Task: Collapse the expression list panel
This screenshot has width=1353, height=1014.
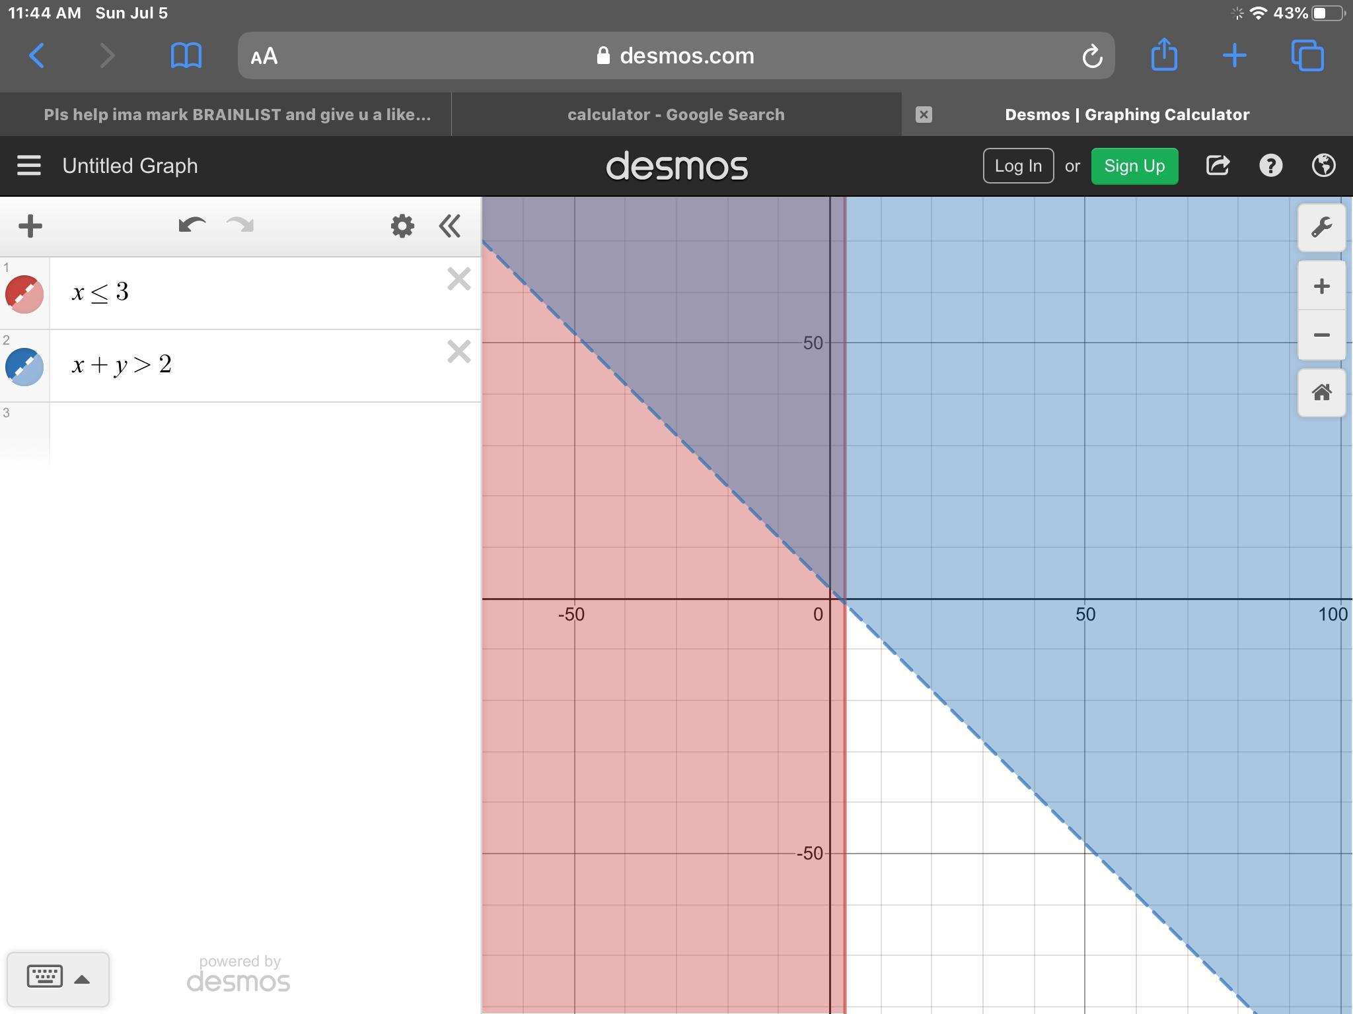Action: tap(450, 226)
